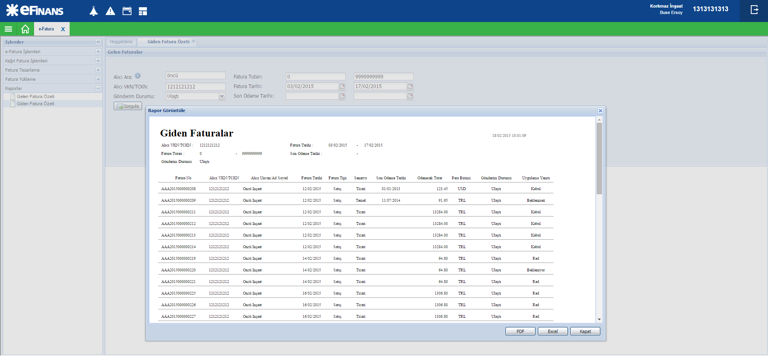Collapse the Raporlar section
The height and width of the screenshot is (357, 768).
coord(98,88)
